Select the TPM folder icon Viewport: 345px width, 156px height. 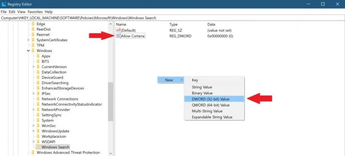click(x=33, y=46)
